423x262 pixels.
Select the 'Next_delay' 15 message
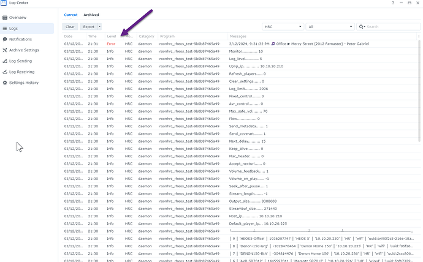pyautogui.click(x=248, y=141)
